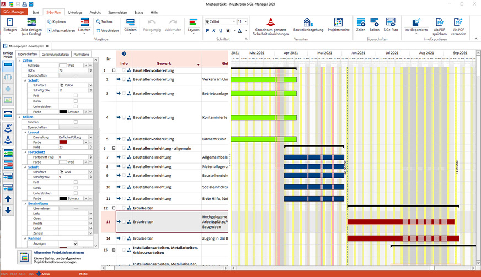Click the Als PDF versenden icon

tap(459, 22)
